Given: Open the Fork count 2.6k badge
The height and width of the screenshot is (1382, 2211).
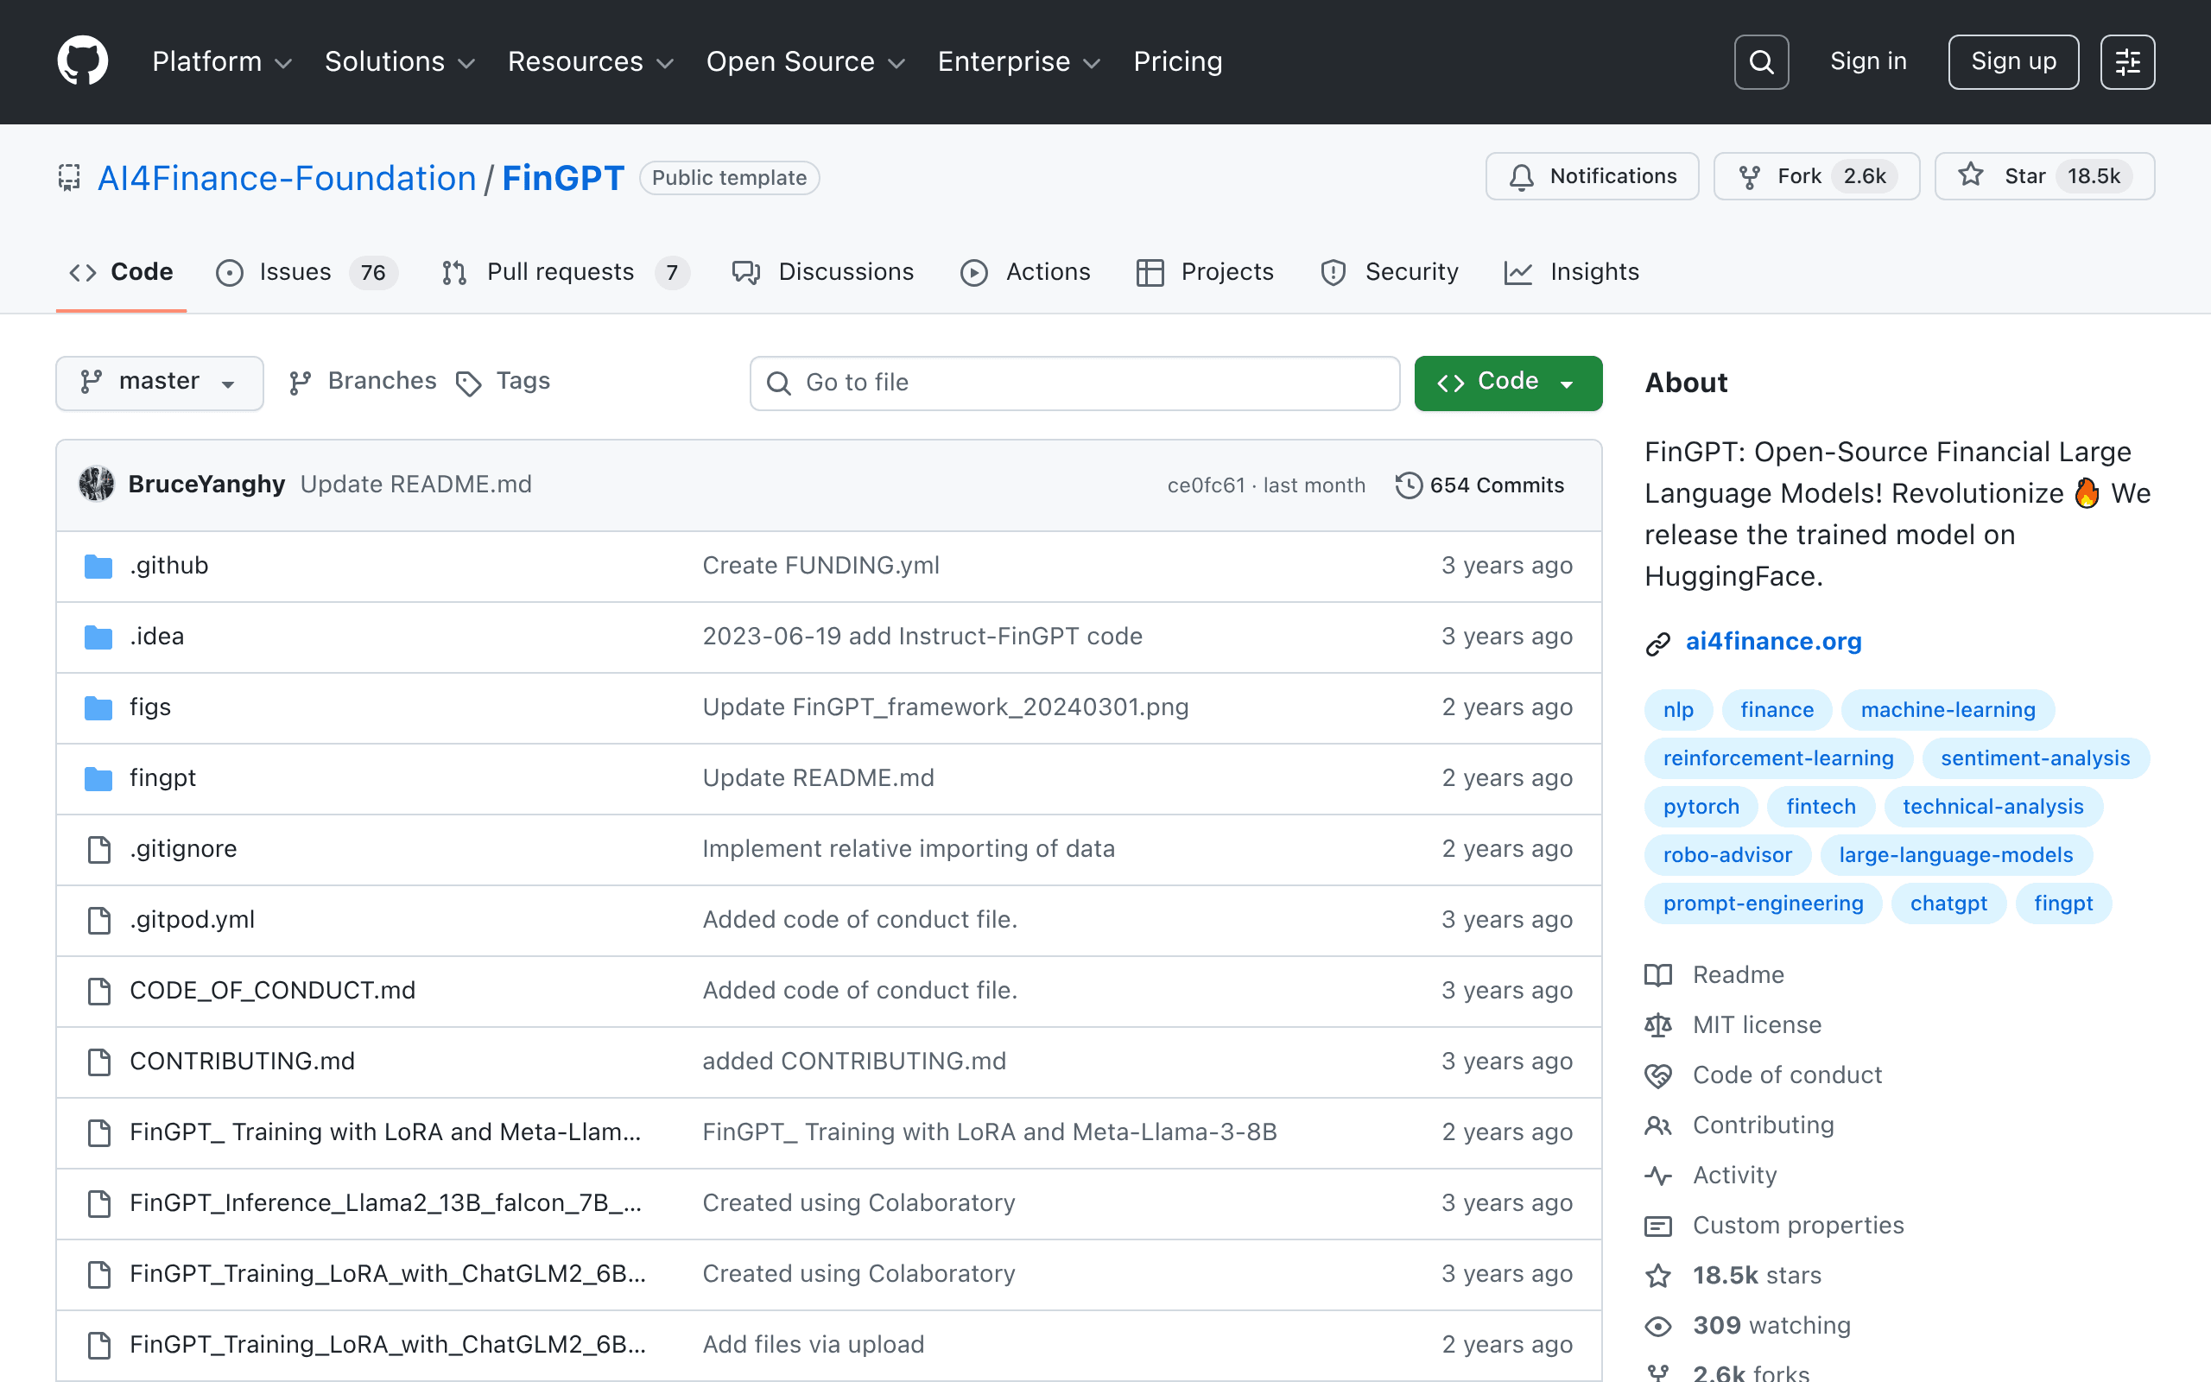Looking at the screenshot, I should [1864, 176].
